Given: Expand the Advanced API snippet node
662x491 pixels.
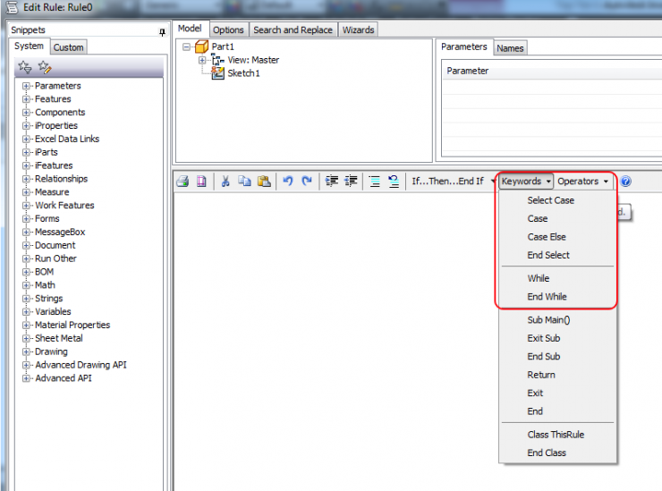Looking at the screenshot, I should (26, 378).
